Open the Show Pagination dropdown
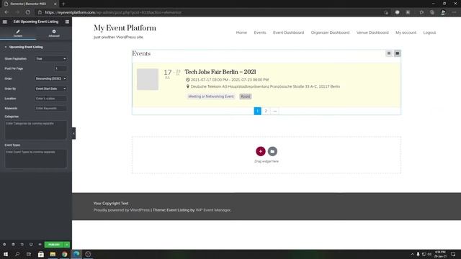461x259 pixels. [x=51, y=59]
